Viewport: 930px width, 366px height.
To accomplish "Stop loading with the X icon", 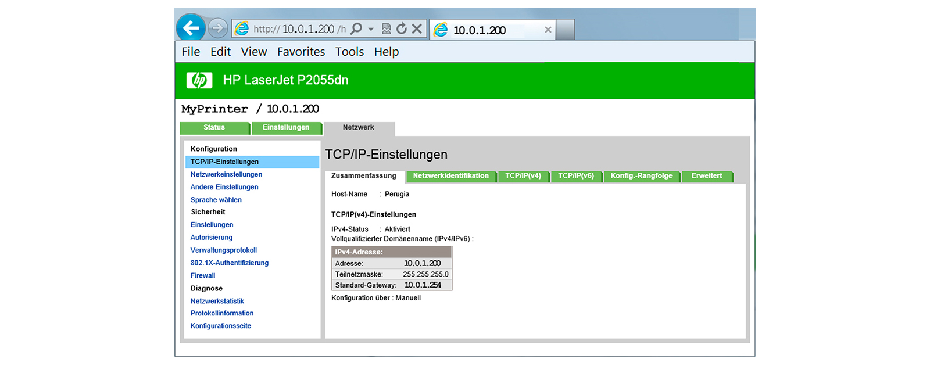I will [x=417, y=28].
